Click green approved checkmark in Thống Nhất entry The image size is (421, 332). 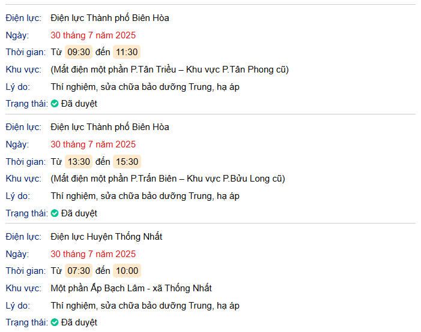pos(55,322)
